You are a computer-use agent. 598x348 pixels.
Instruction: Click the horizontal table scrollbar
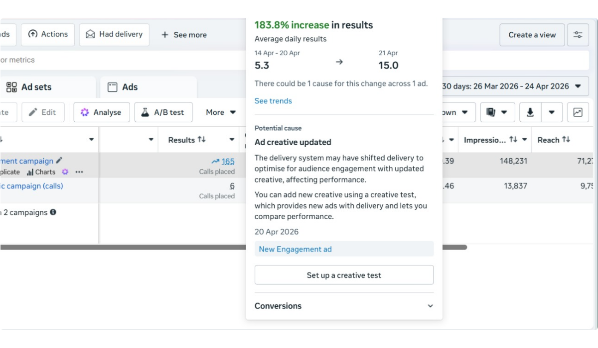233,247
